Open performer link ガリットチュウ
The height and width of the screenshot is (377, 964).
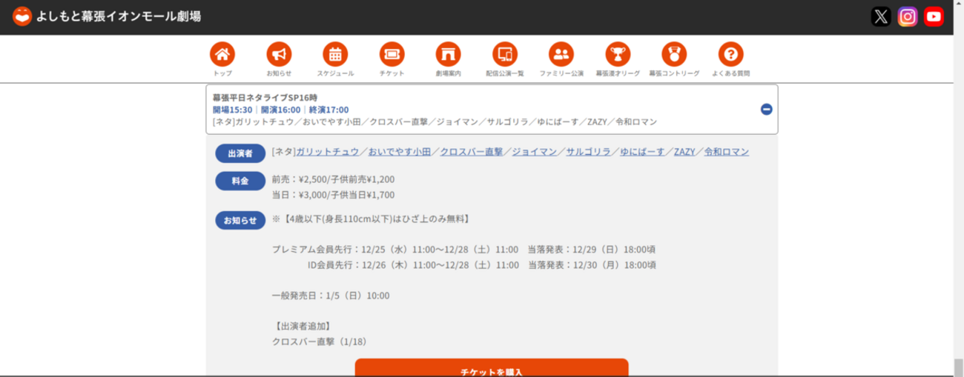point(327,151)
